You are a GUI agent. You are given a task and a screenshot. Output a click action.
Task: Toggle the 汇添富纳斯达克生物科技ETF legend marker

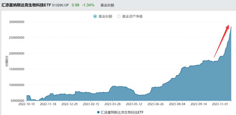tap(98, 112)
